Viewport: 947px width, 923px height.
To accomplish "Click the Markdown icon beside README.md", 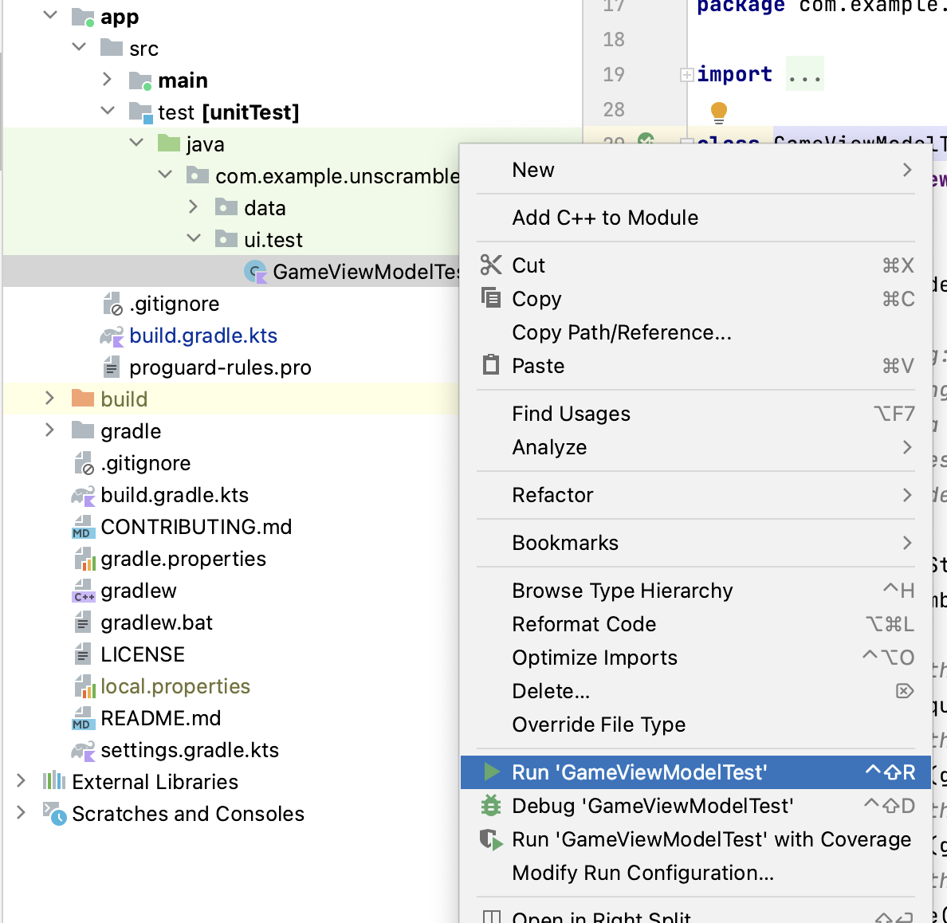I will tap(82, 718).
